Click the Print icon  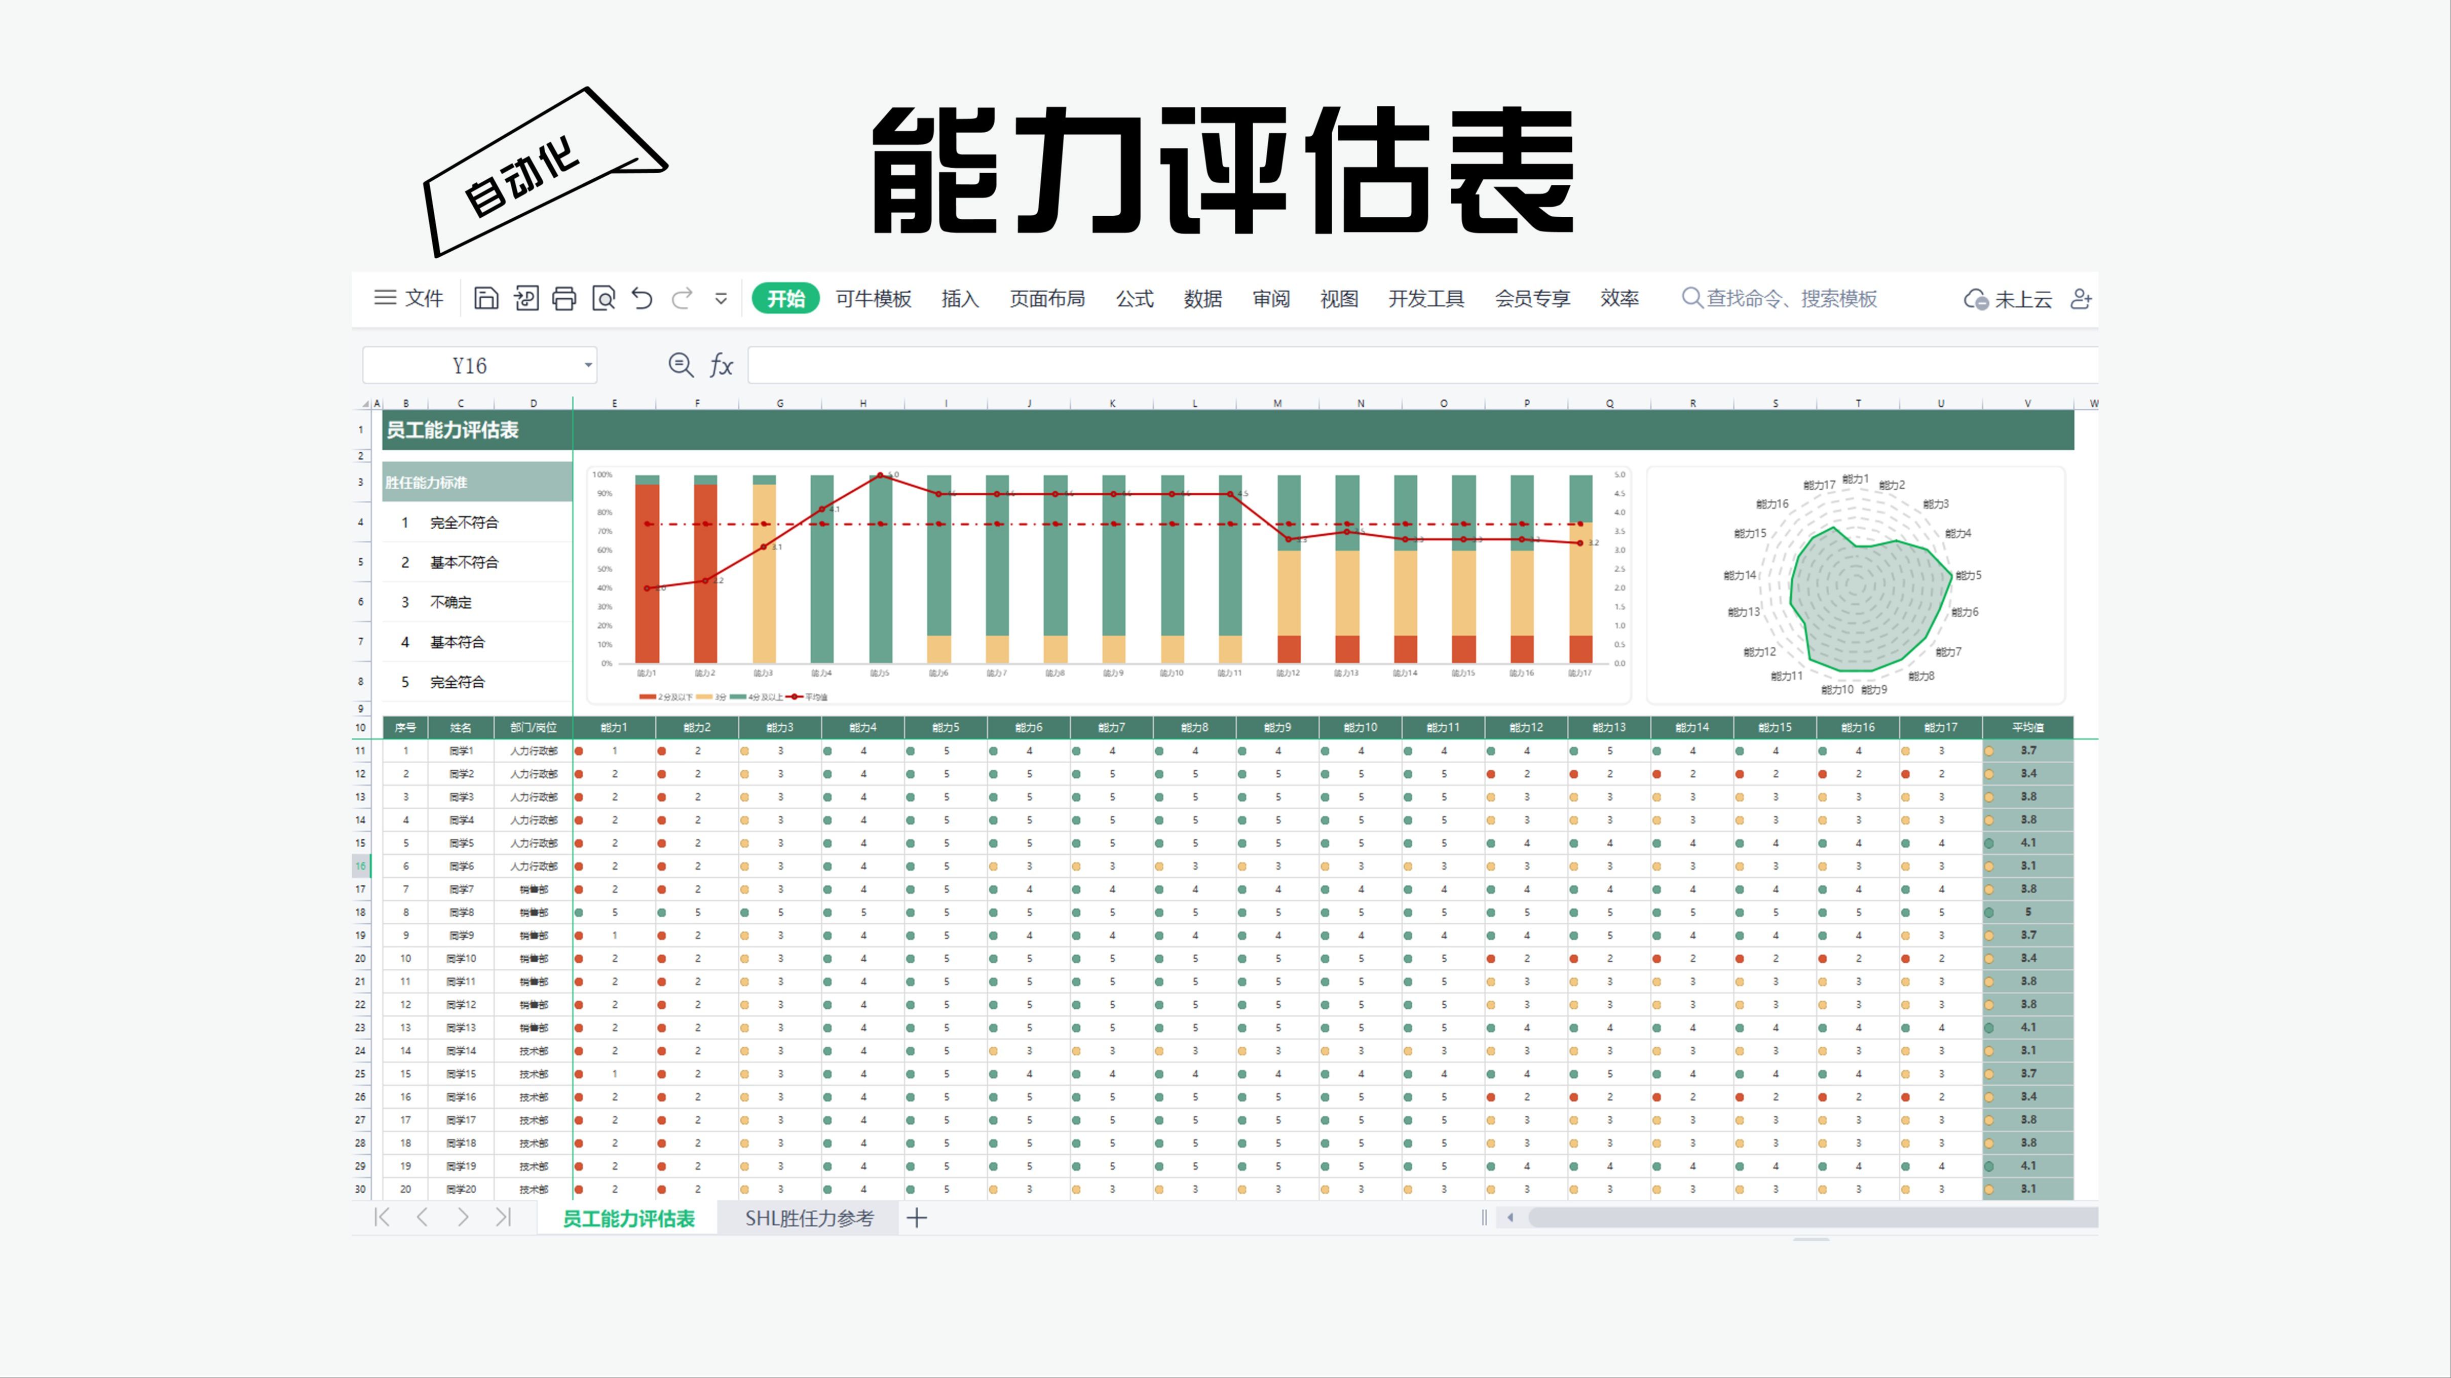tap(564, 299)
